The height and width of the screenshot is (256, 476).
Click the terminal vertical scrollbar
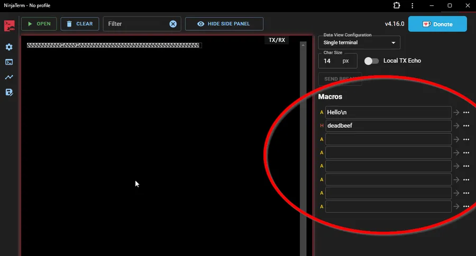[x=303, y=148]
